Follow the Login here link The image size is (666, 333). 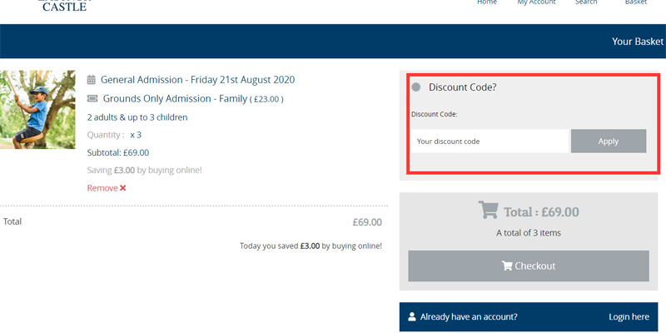[x=629, y=316]
